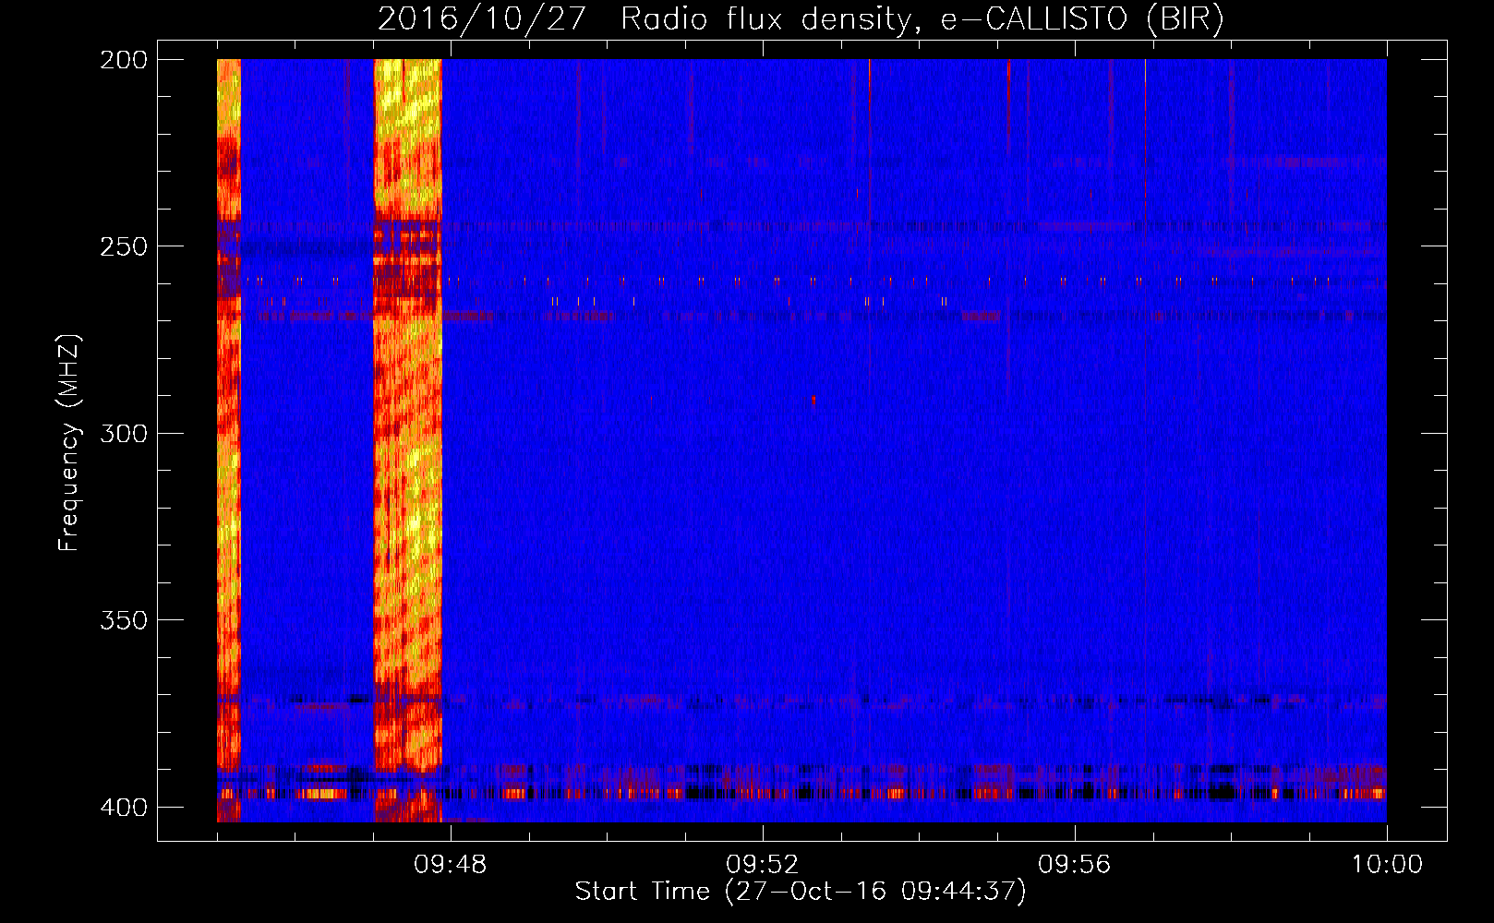
Task: Click the wide yellow-red burst band before 09:48
Action: pos(407,440)
